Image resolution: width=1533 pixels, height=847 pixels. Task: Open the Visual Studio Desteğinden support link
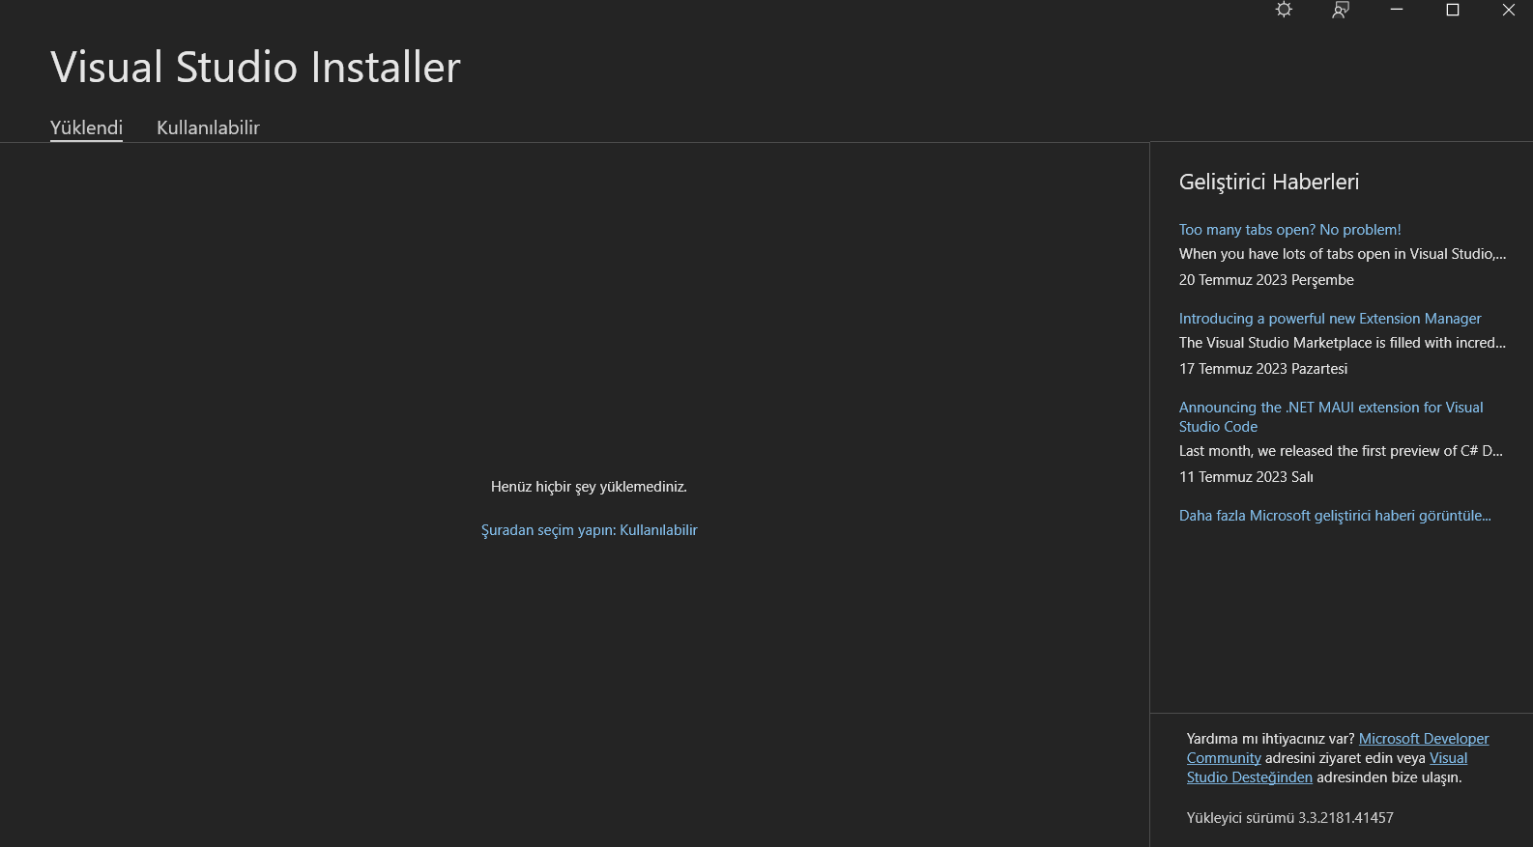click(1327, 768)
